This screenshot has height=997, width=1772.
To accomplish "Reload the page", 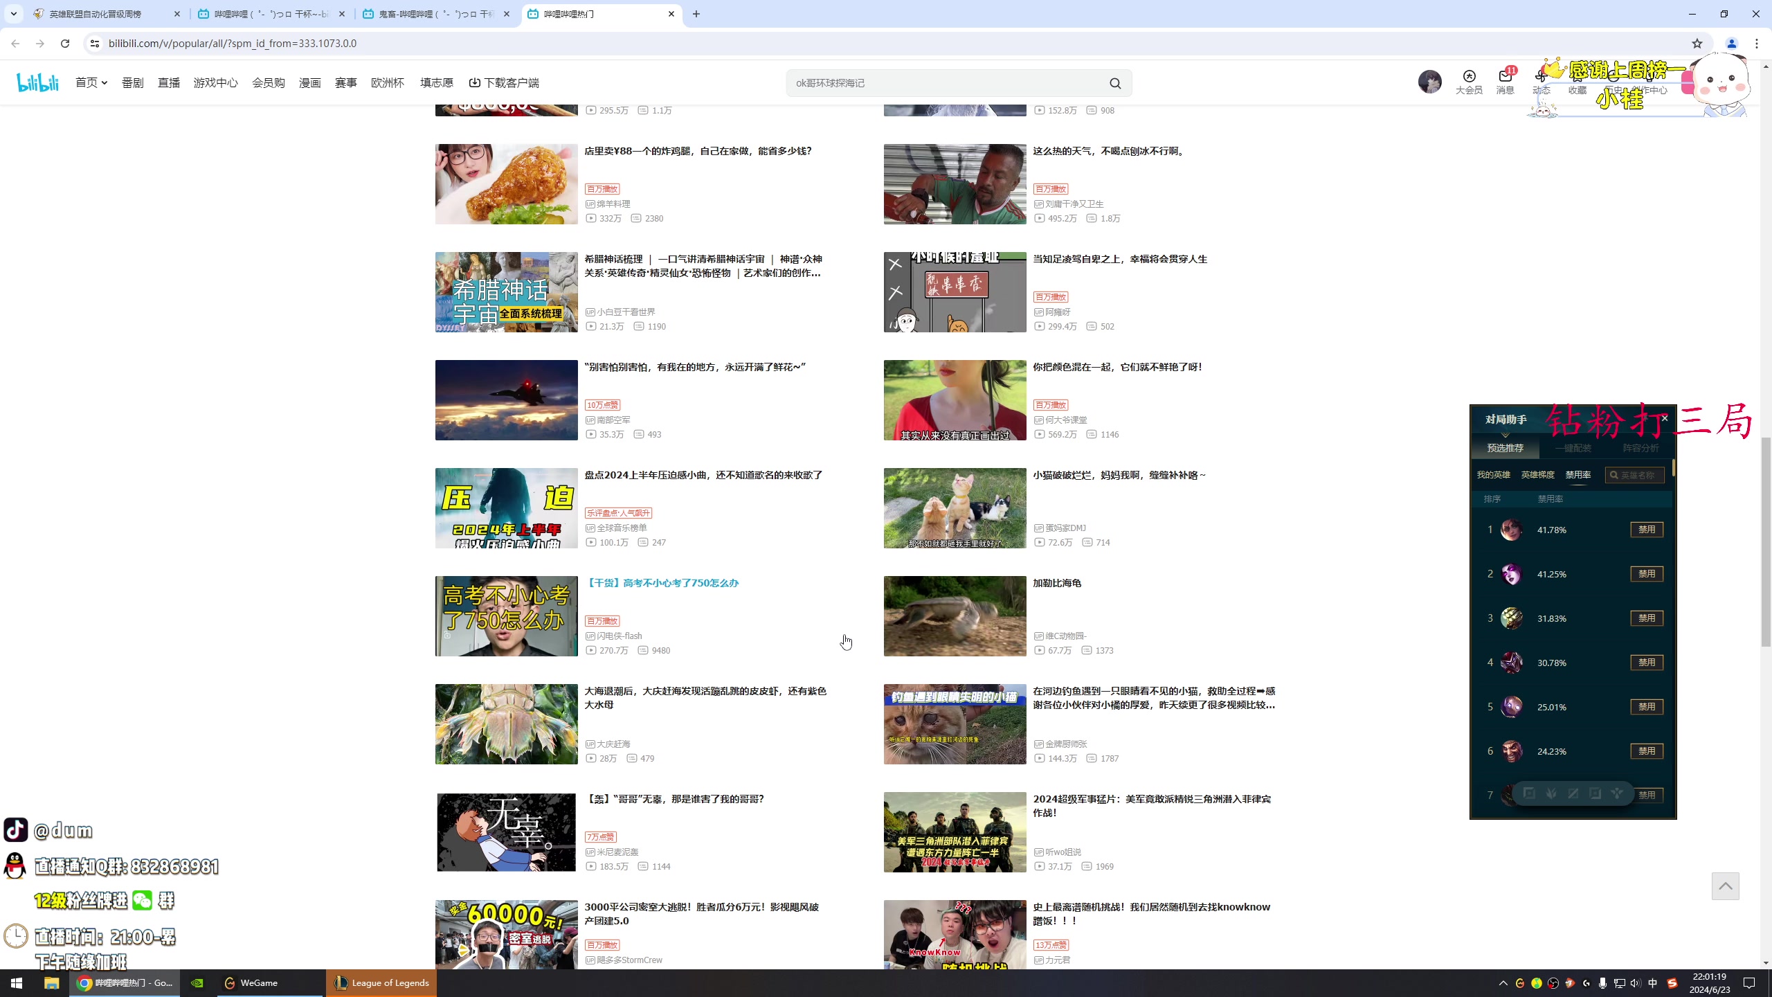I will click(x=65, y=43).
